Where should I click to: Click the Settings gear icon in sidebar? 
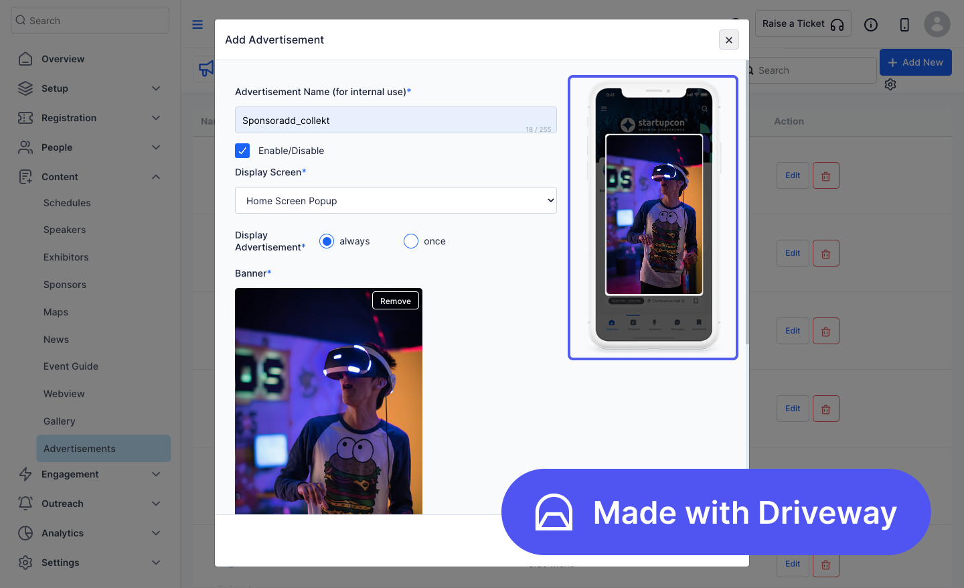click(x=25, y=563)
